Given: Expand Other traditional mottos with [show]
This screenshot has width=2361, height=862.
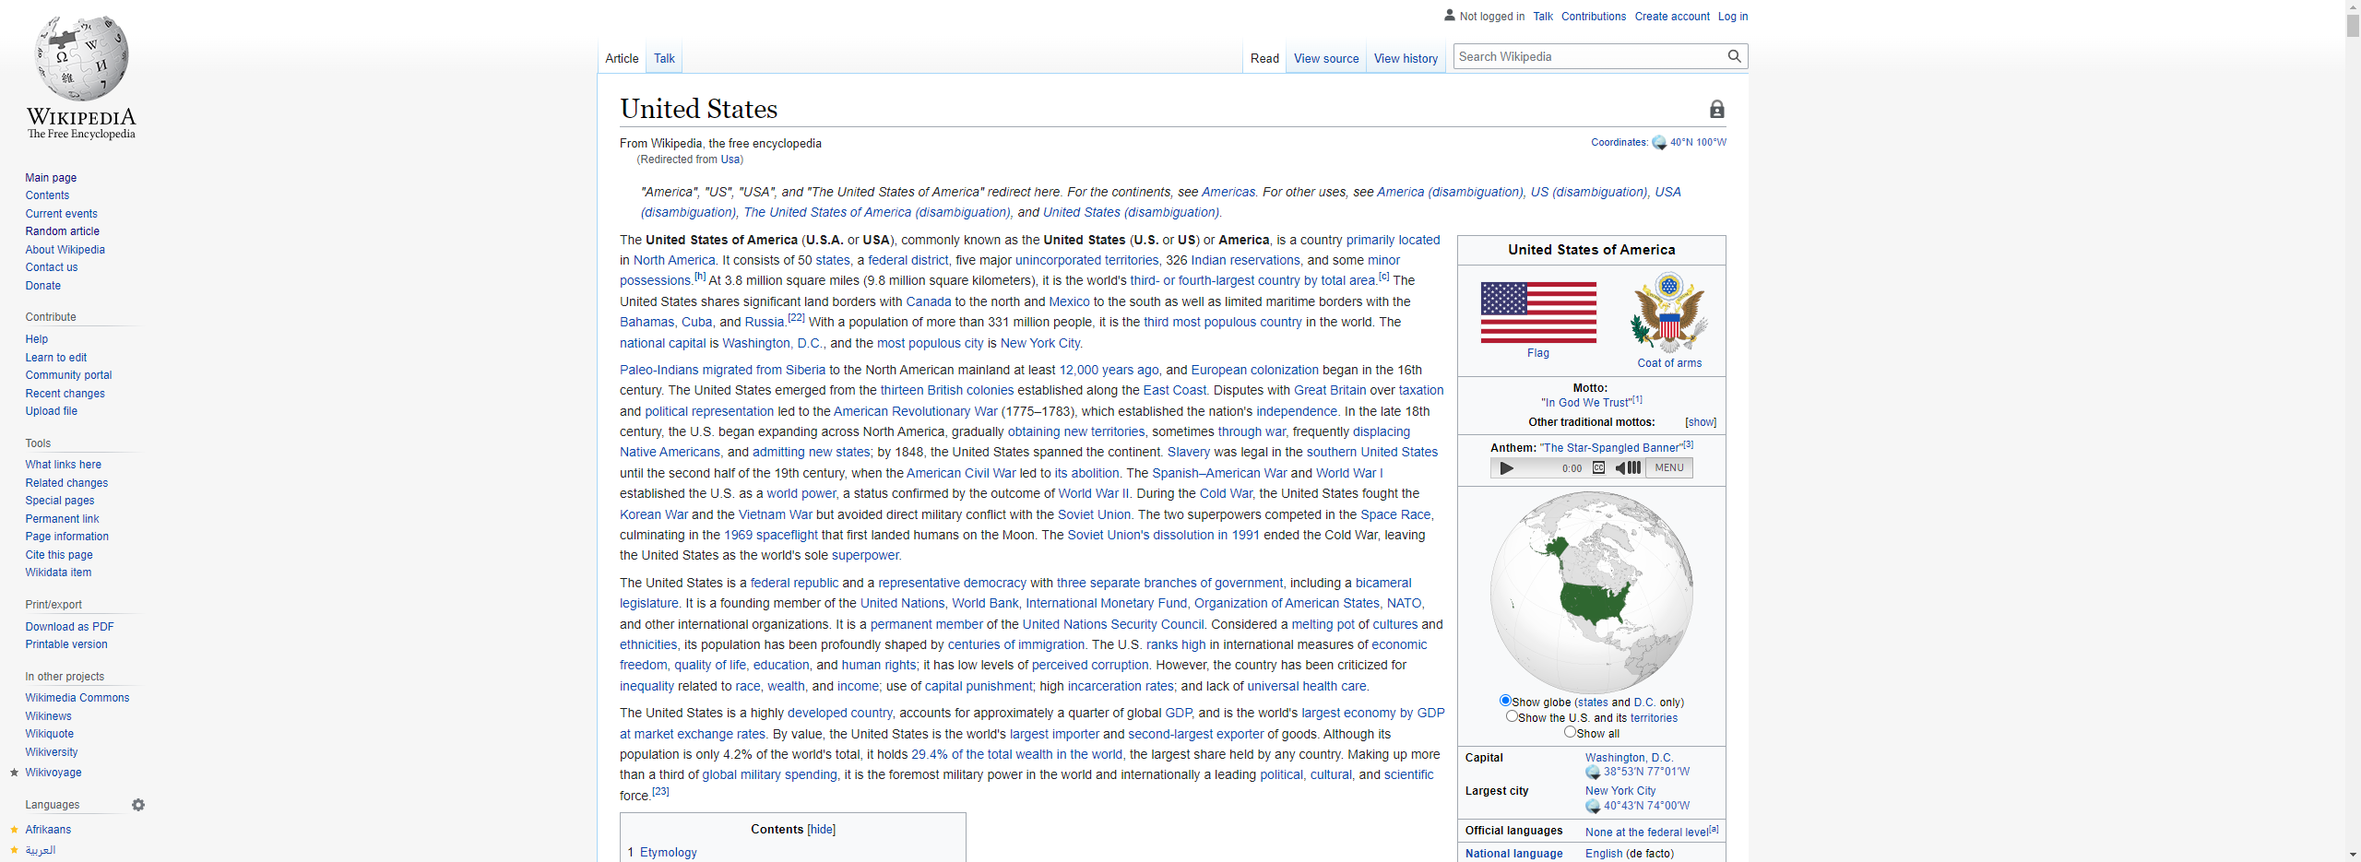Looking at the screenshot, I should pos(1701,422).
